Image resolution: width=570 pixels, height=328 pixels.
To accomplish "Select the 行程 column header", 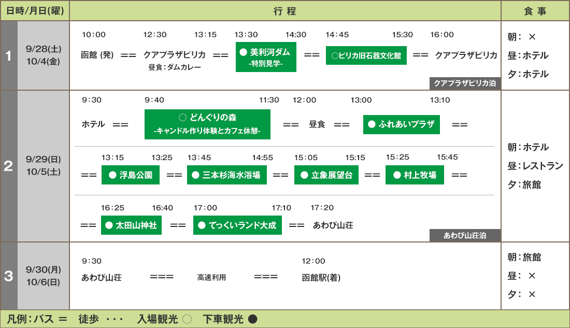I will coord(285,11).
